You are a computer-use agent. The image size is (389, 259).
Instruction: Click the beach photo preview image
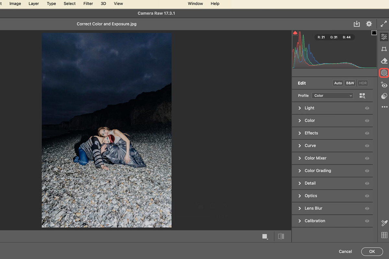[x=107, y=130]
